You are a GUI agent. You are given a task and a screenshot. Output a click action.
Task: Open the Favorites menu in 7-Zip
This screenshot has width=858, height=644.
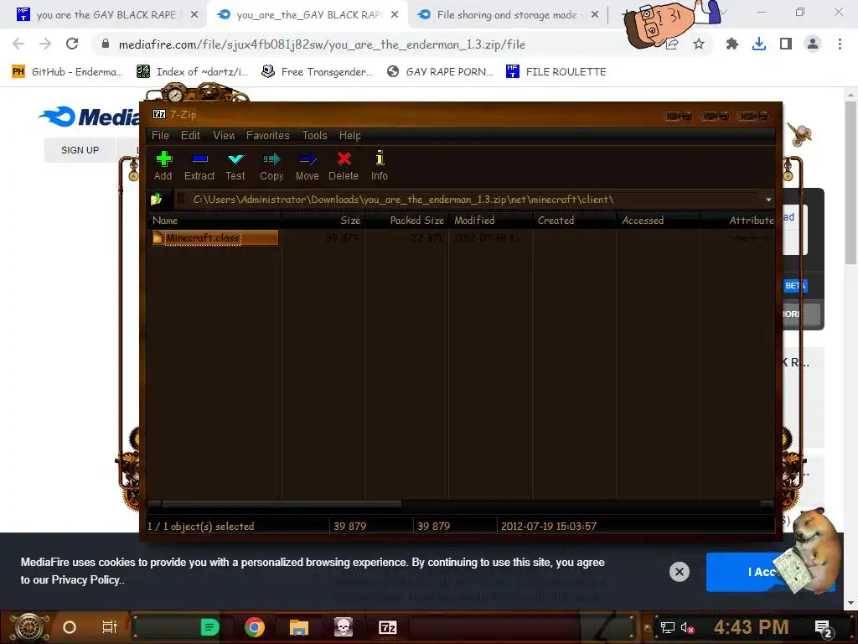coord(267,135)
